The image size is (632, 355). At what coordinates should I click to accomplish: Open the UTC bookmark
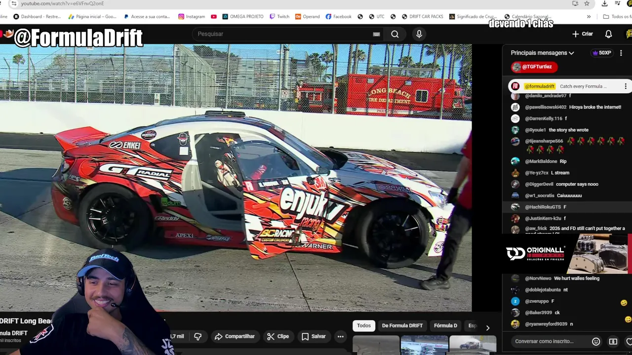pos(377,16)
